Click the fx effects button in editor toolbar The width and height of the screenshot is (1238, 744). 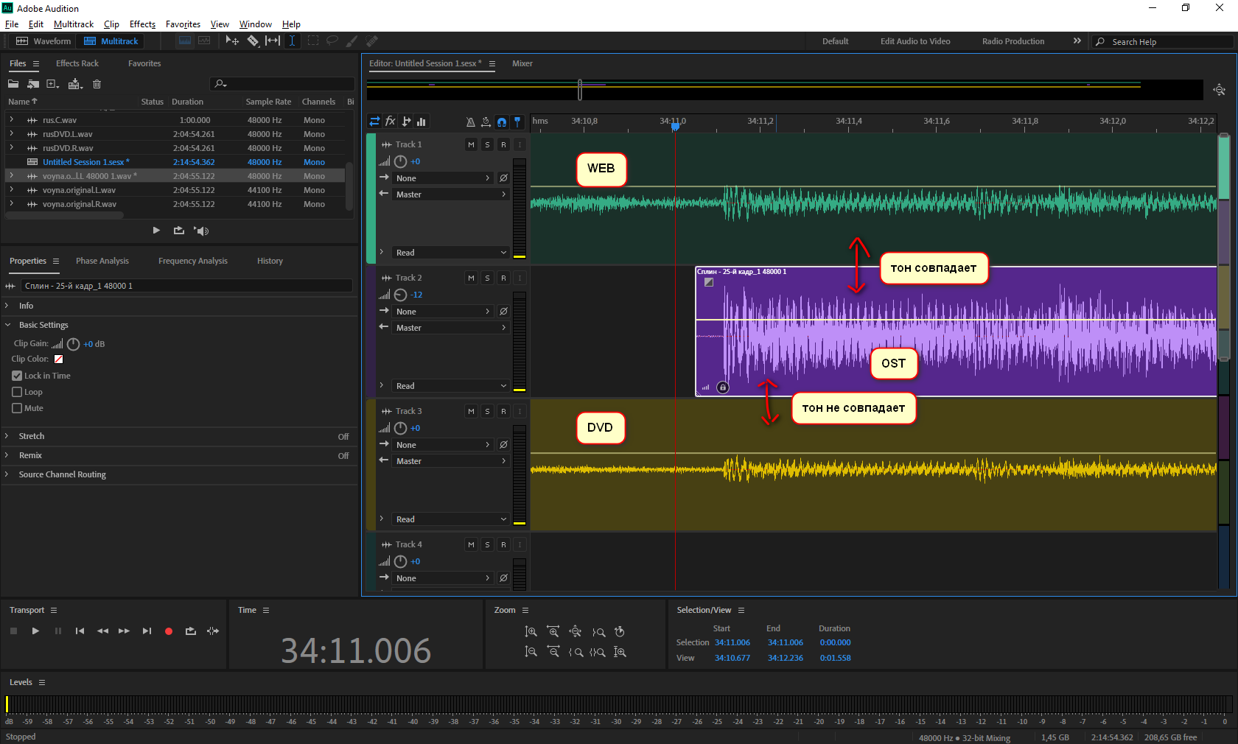coord(391,122)
